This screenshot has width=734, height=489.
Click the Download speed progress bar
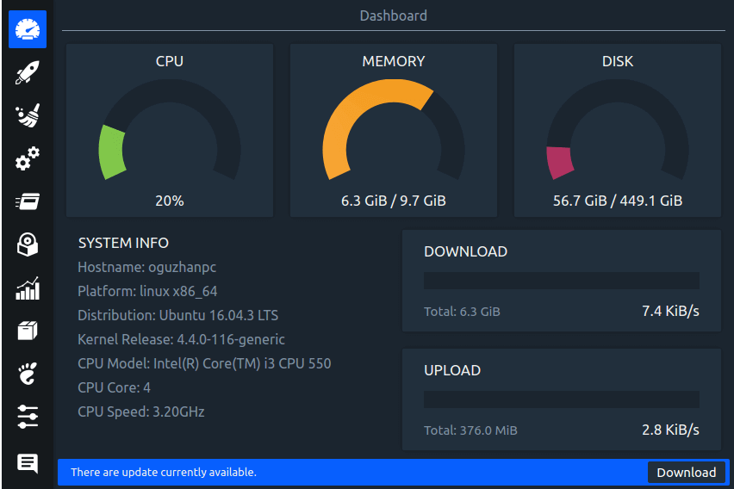[561, 282]
